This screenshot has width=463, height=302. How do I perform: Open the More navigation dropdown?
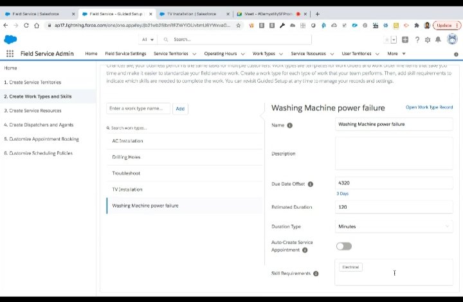pyautogui.click(x=396, y=54)
